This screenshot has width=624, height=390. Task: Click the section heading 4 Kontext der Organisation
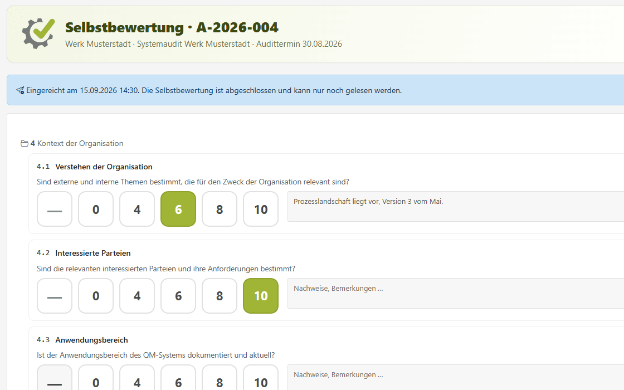pyautogui.click(x=77, y=143)
